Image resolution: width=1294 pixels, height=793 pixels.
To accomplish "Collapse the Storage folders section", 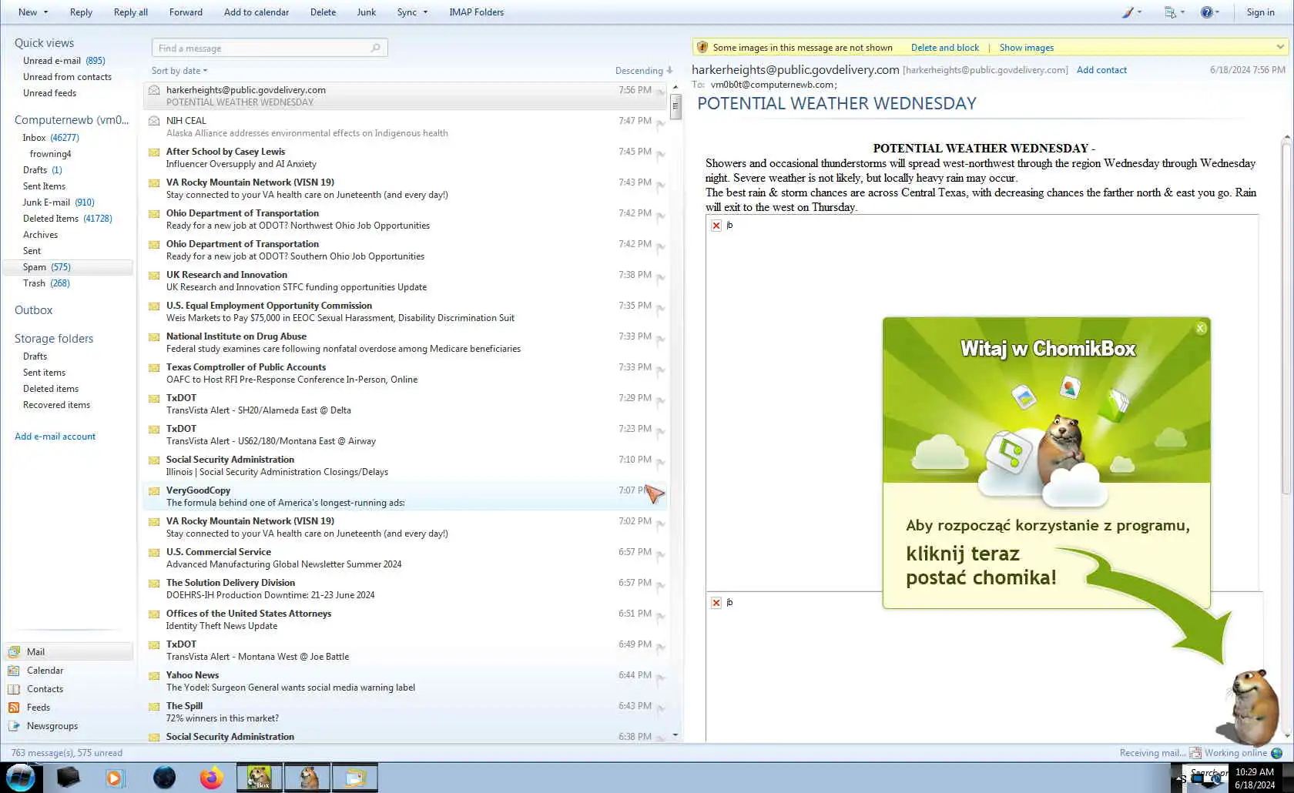I will (x=54, y=339).
